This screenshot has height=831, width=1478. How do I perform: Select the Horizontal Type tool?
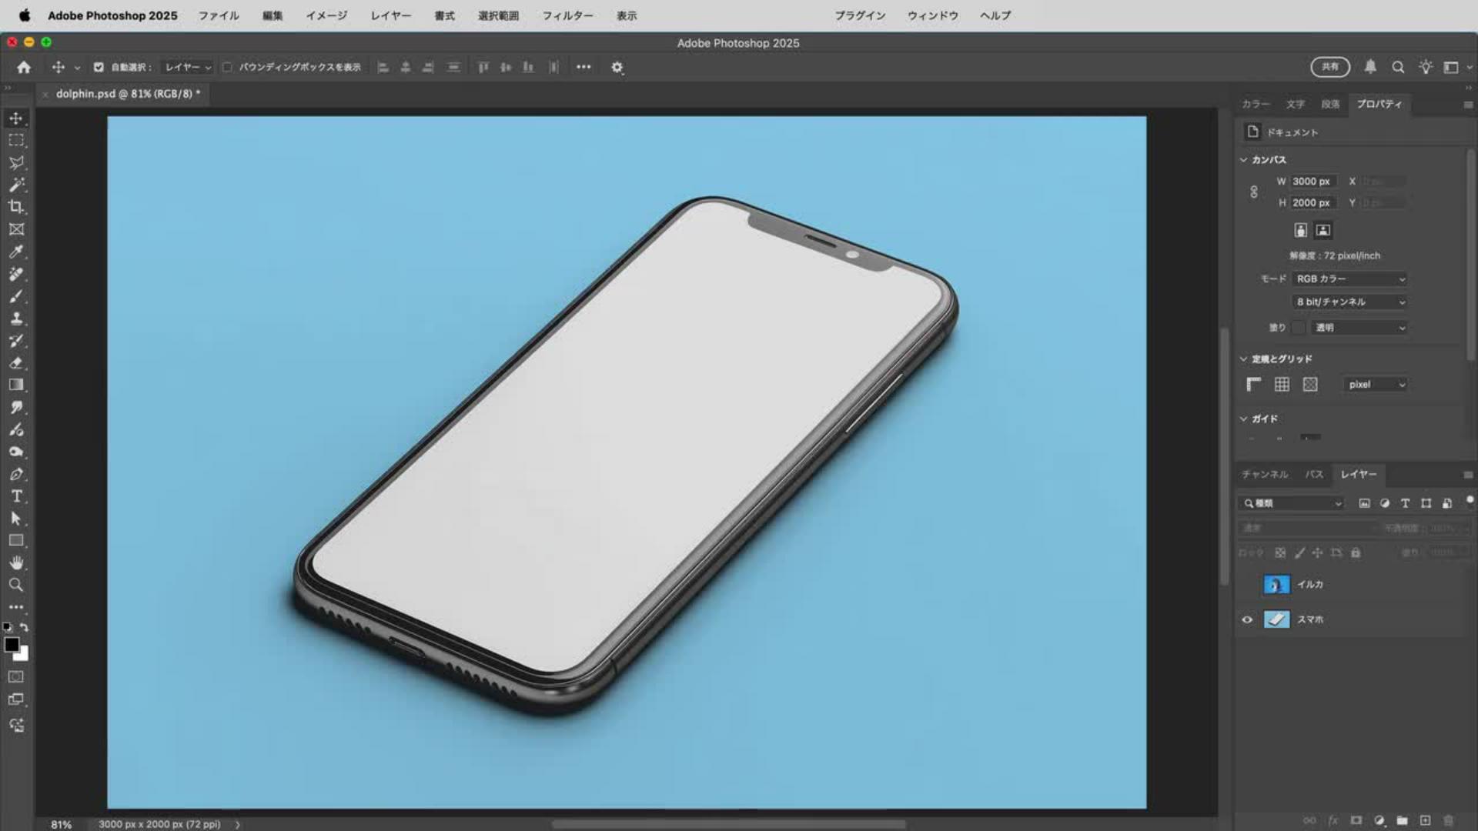tap(15, 496)
